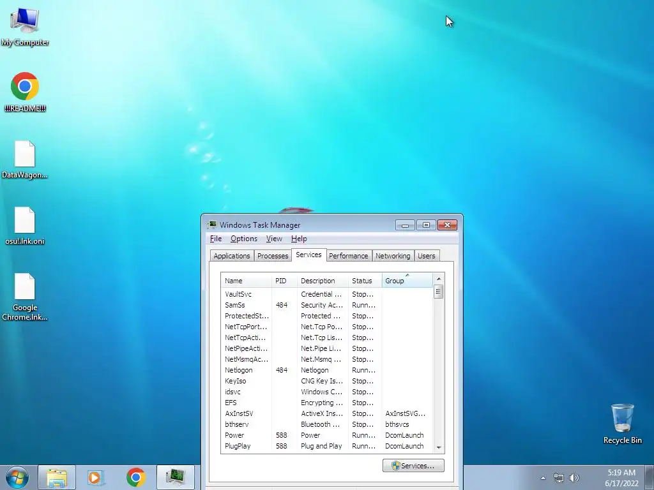Click the Task Manager title bar icon
This screenshot has width=654, height=490.
(x=212, y=225)
